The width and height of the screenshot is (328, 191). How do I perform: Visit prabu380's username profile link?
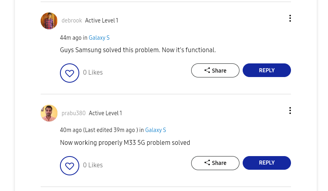pos(73,114)
